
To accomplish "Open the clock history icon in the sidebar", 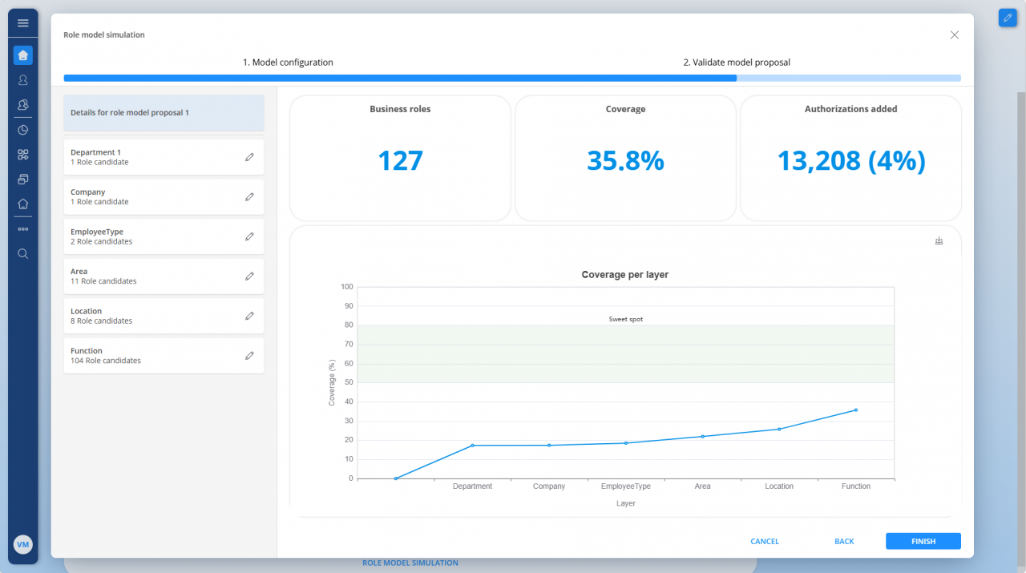I will [22, 129].
